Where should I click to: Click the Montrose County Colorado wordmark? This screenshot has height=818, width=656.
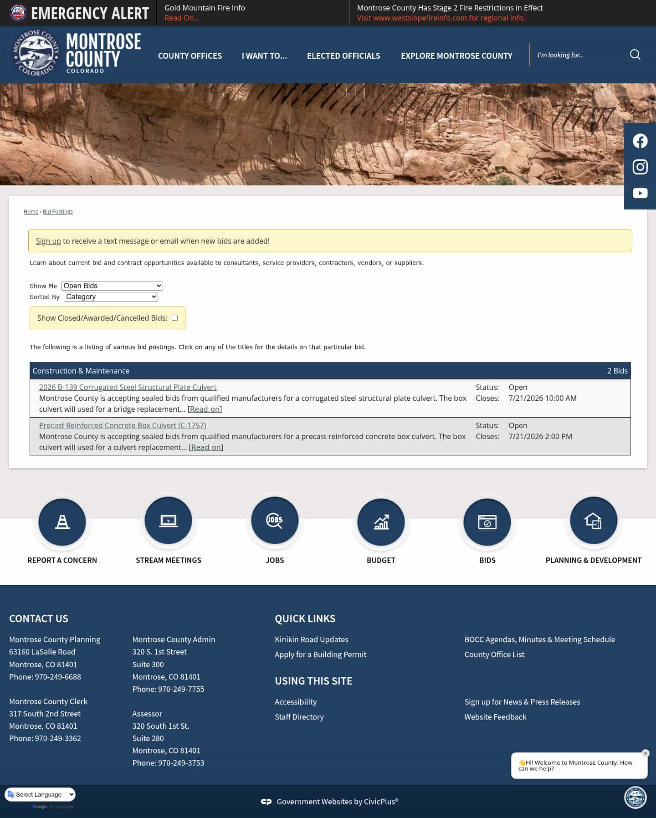103,53
